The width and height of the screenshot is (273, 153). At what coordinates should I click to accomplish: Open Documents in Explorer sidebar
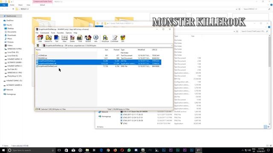pos(12,32)
